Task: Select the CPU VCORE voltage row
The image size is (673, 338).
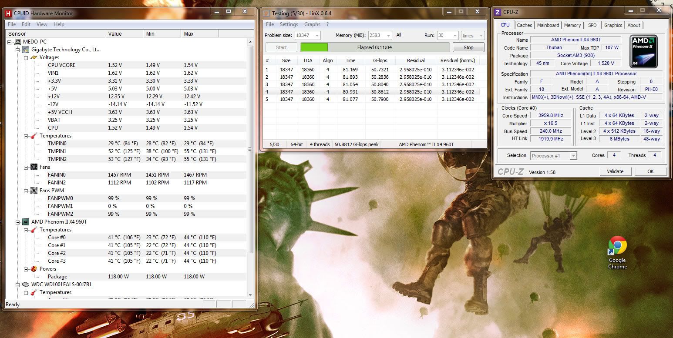Action: [147, 65]
